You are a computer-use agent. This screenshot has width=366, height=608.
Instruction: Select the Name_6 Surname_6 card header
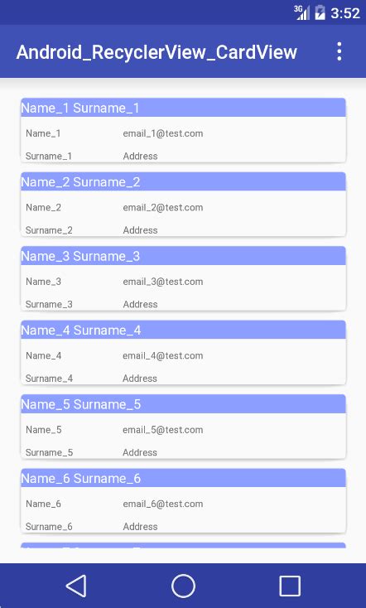click(183, 478)
